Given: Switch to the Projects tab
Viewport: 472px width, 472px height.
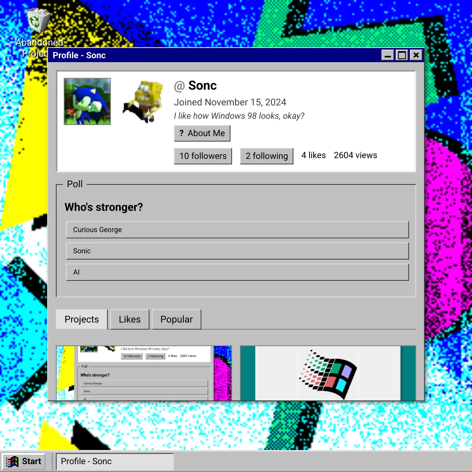Looking at the screenshot, I should coord(82,319).
